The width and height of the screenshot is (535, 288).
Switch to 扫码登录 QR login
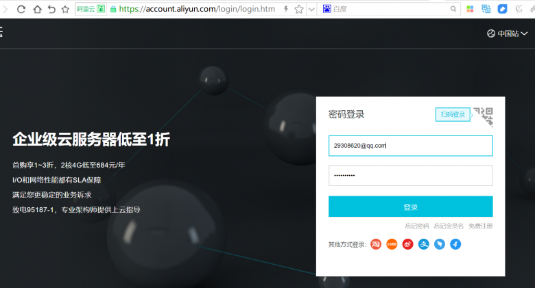coord(453,114)
